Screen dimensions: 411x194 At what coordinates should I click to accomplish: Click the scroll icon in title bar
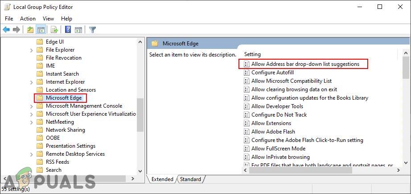pyautogui.click(x=7, y=7)
